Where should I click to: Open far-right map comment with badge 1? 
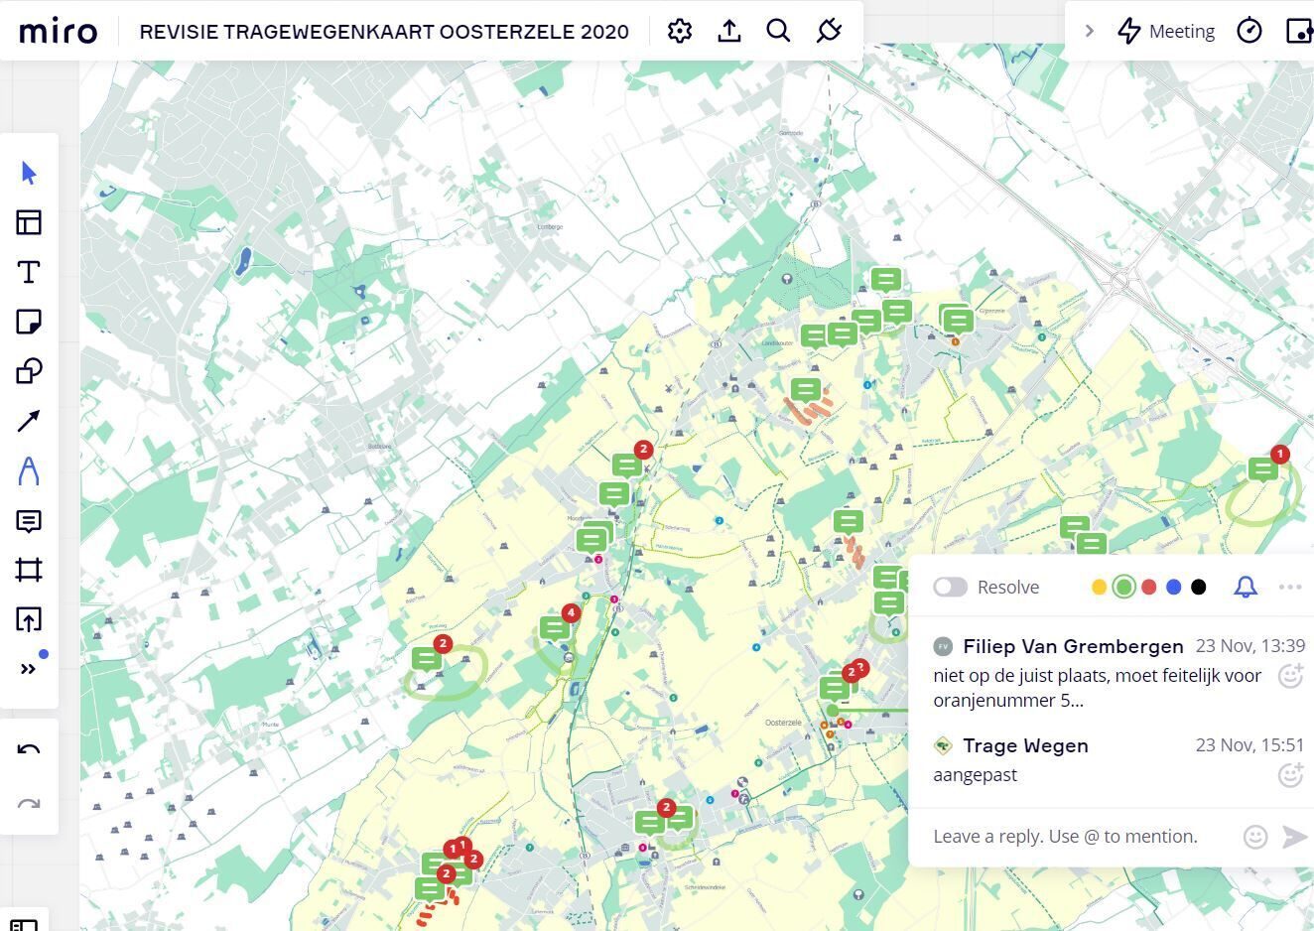pos(1264,467)
